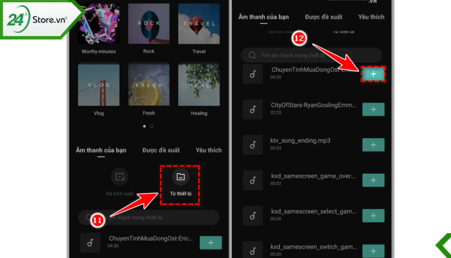
Task: Go to first page dot of music categories
Action: [x=145, y=126]
